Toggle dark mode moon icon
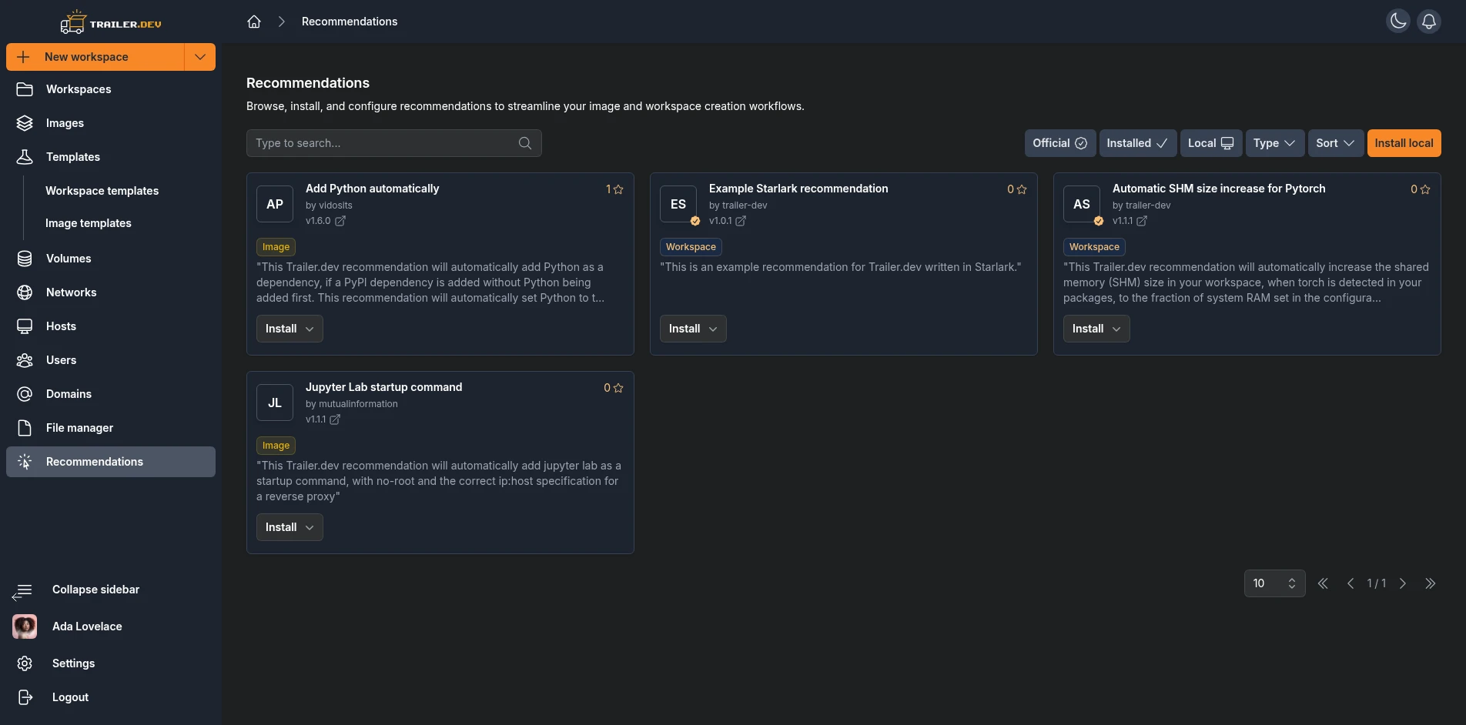Screen dimensions: 1466x725 click(1398, 21)
